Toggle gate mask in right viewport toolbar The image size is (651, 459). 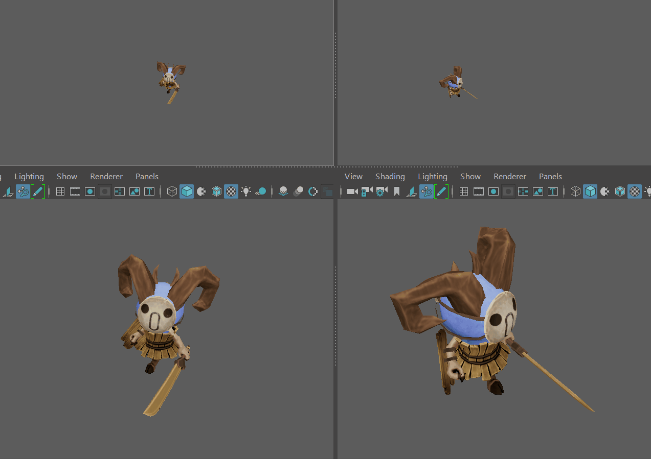tap(508, 192)
